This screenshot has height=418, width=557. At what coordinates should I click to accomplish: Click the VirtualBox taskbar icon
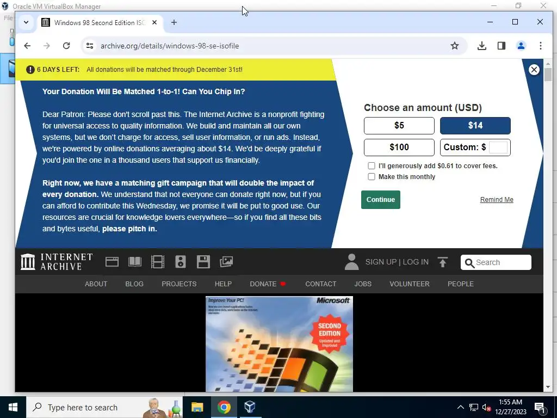(x=250, y=407)
